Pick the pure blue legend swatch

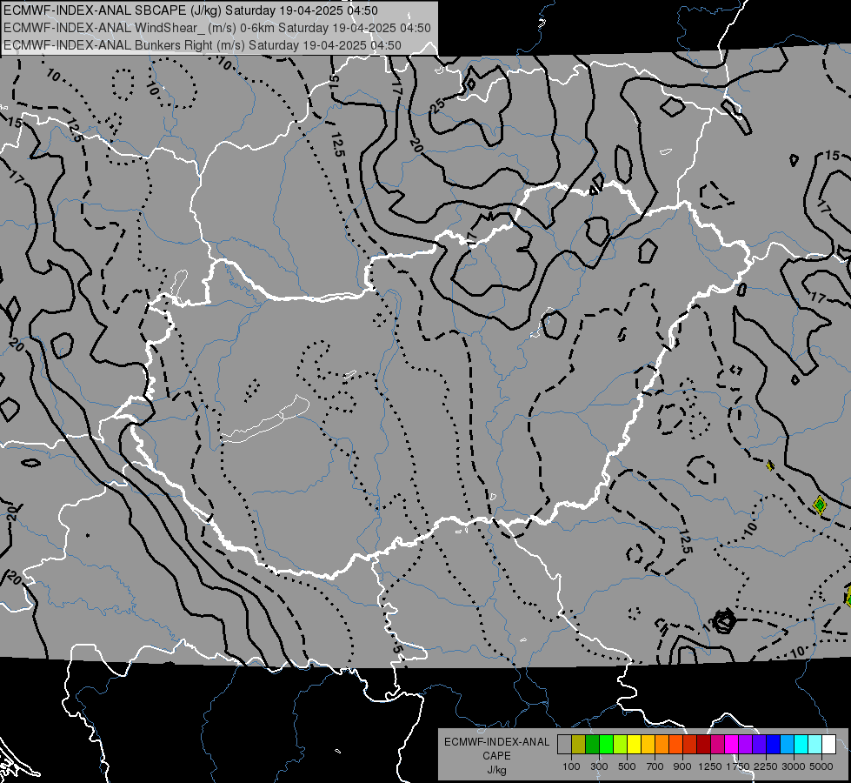(774, 745)
